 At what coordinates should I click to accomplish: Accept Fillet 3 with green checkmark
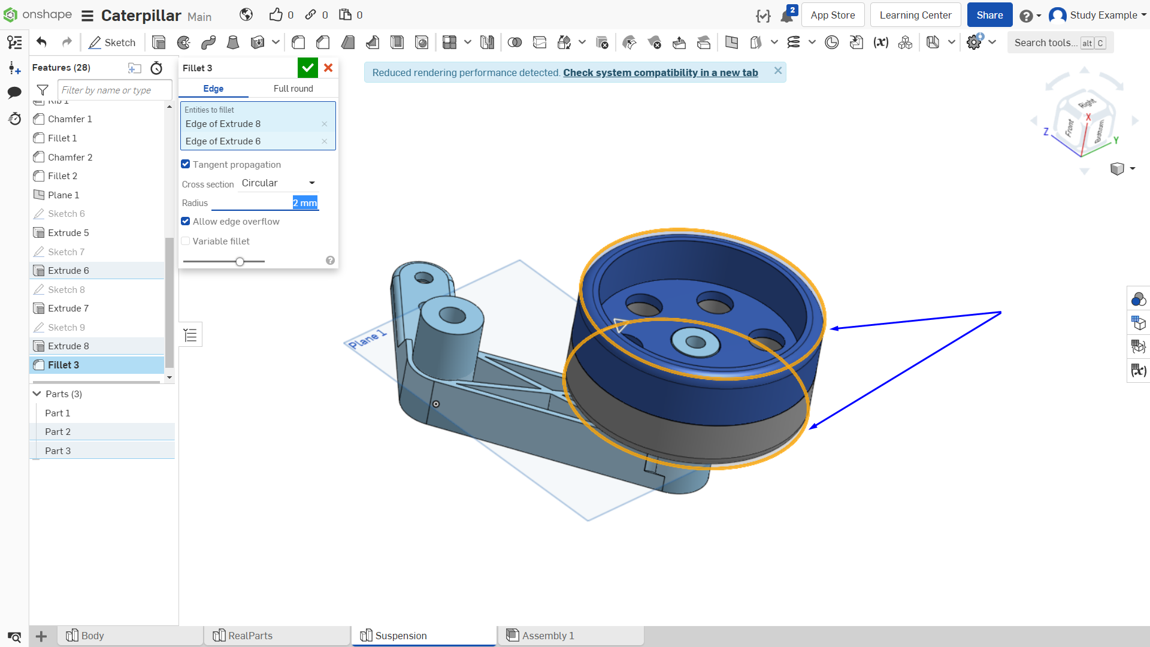(307, 68)
